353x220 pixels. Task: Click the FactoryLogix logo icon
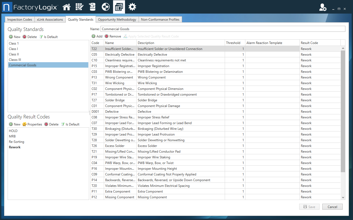(7, 7)
